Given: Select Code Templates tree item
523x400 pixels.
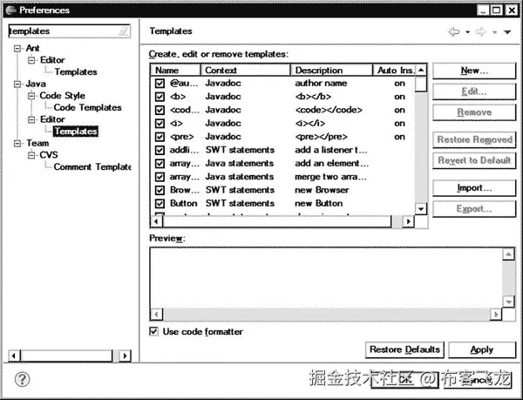Looking at the screenshot, I should (x=87, y=107).
